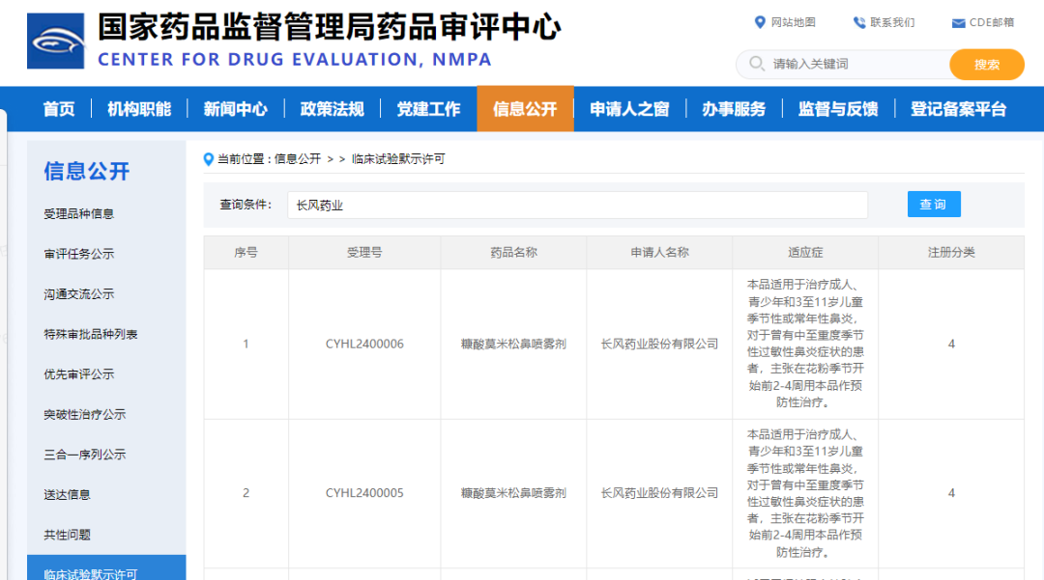This screenshot has height=580, width=1044.
Task: Click the contact us phone icon
Action: pos(858,22)
